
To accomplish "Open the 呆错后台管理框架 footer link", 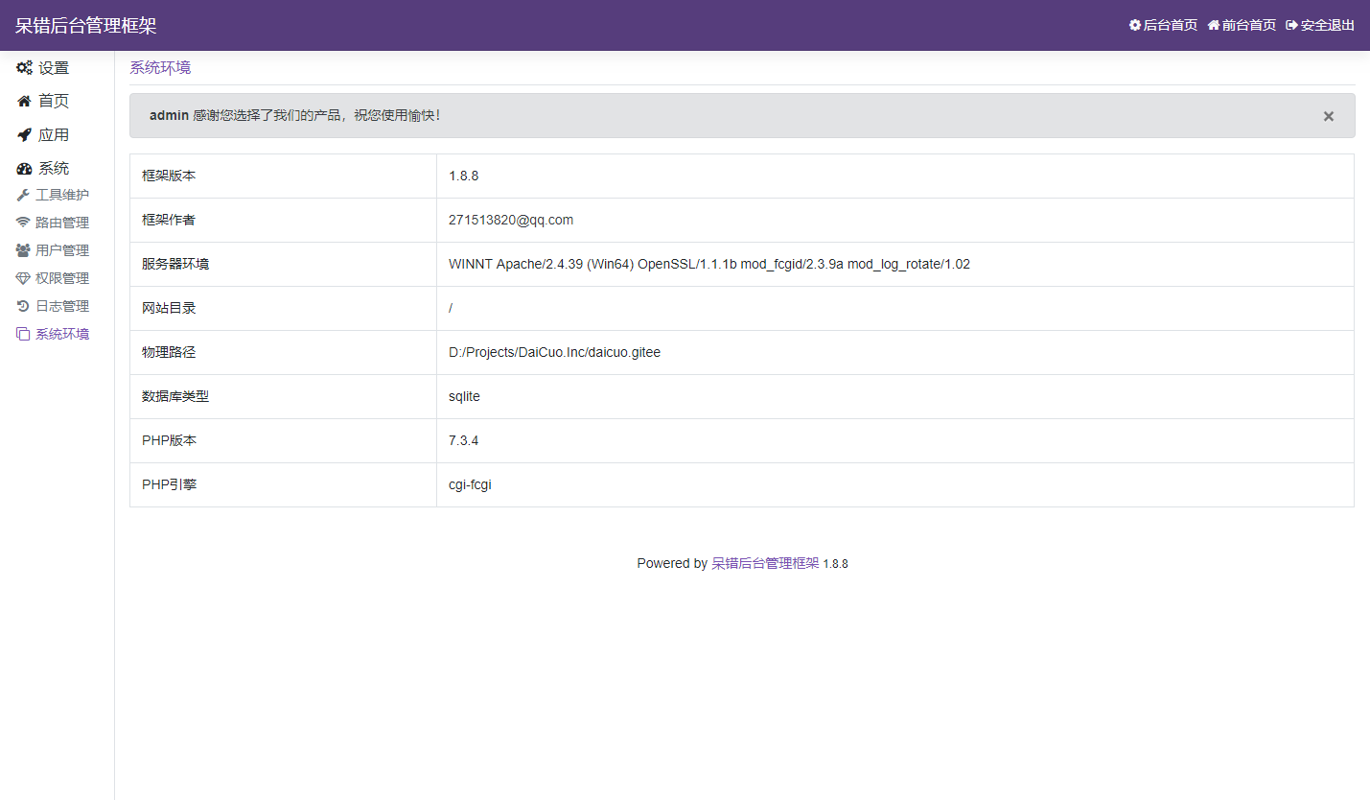I will pos(765,564).
